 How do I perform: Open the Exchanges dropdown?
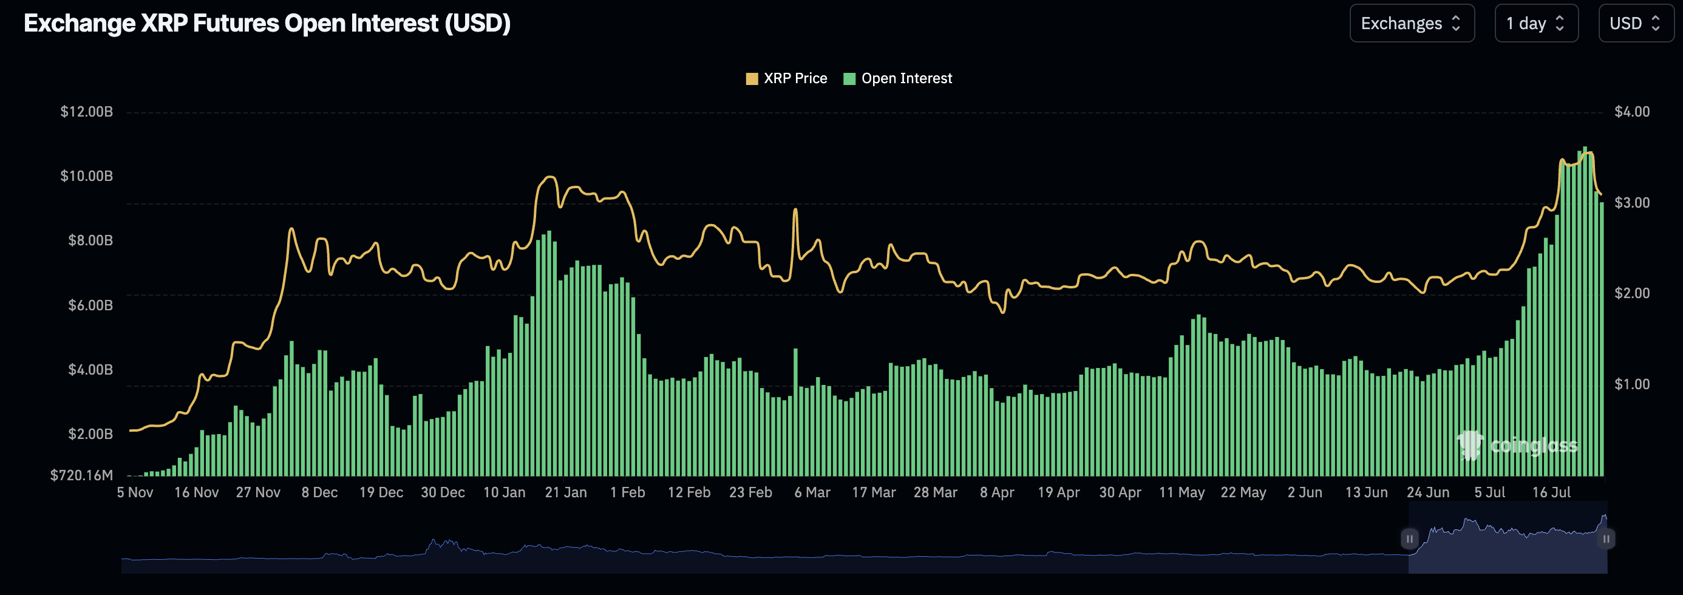pyautogui.click(x=1412, y=24)
